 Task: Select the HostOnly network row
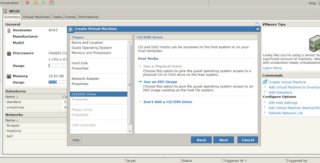coord(36,131)
